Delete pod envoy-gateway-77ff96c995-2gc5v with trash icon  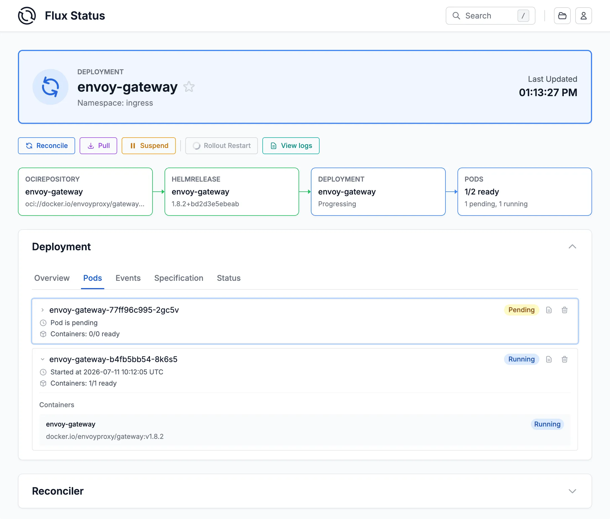pyautogui.click(x=564, y=310)
